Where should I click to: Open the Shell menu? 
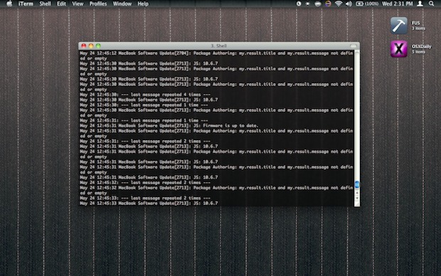coord(45,4)
